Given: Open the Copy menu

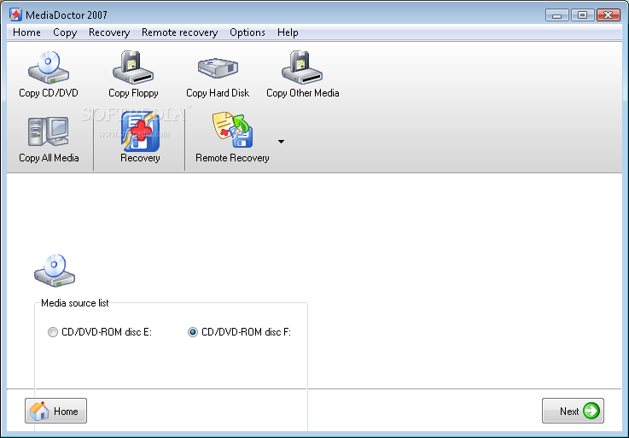Looking at the screenshot, I should pyautogui.click(x=65, y=32).
